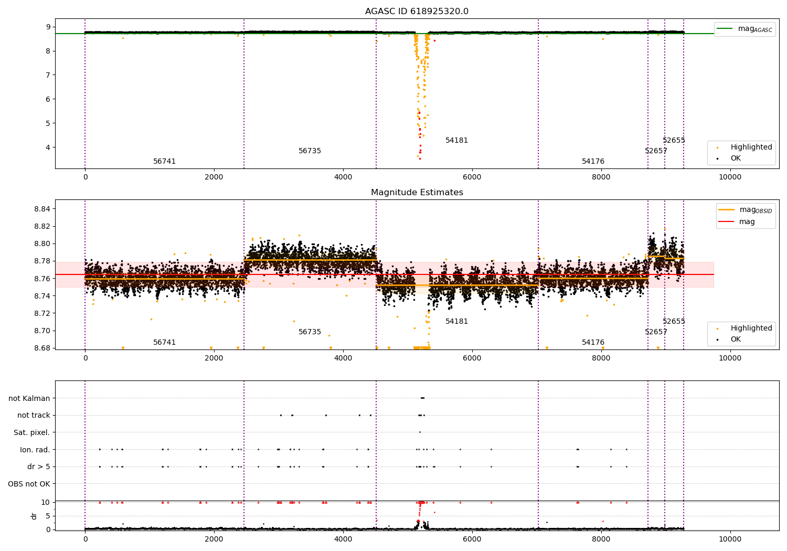Screen dimensions: 787x551
Task: Click OBSID label 52655 in Magnitude Estimates plot
Action: (x=674, y=322)
